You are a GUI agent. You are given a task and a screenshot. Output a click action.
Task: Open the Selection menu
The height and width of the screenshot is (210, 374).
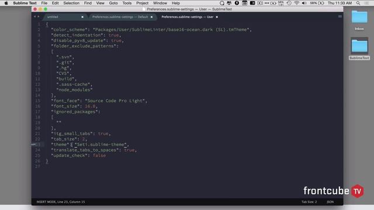pyautogui.click(x=71, y=3)
